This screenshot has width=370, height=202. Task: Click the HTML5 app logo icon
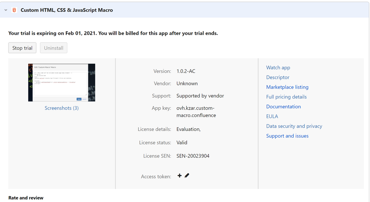pyautogui.click(x=14, y=10)
